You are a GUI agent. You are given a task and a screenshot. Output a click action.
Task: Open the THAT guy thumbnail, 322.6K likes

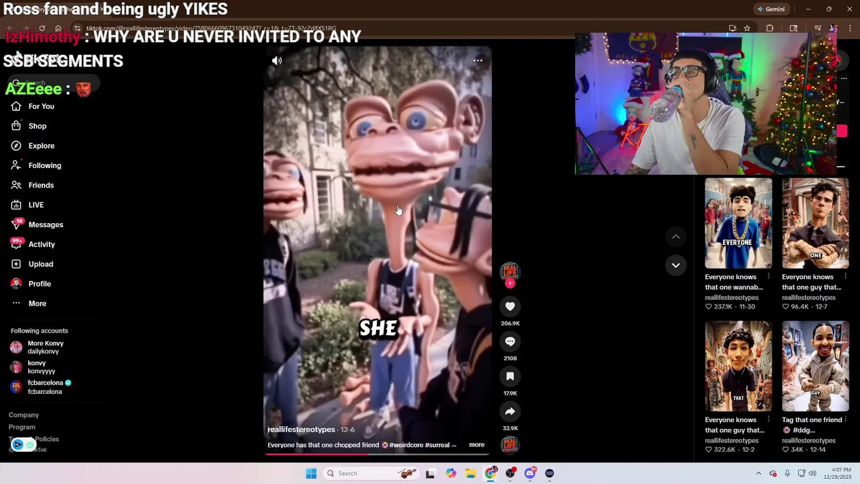[738, 366]
